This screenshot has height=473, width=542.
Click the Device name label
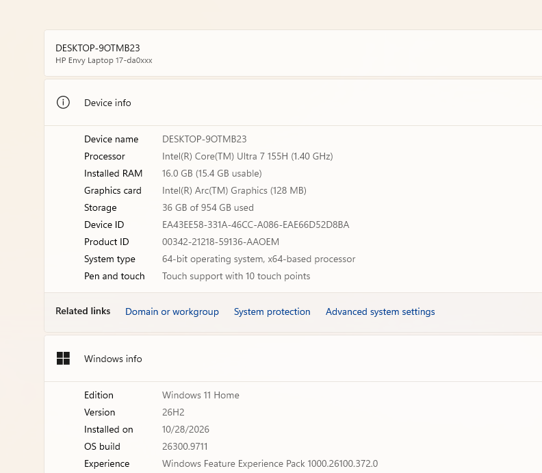[112, 139]
